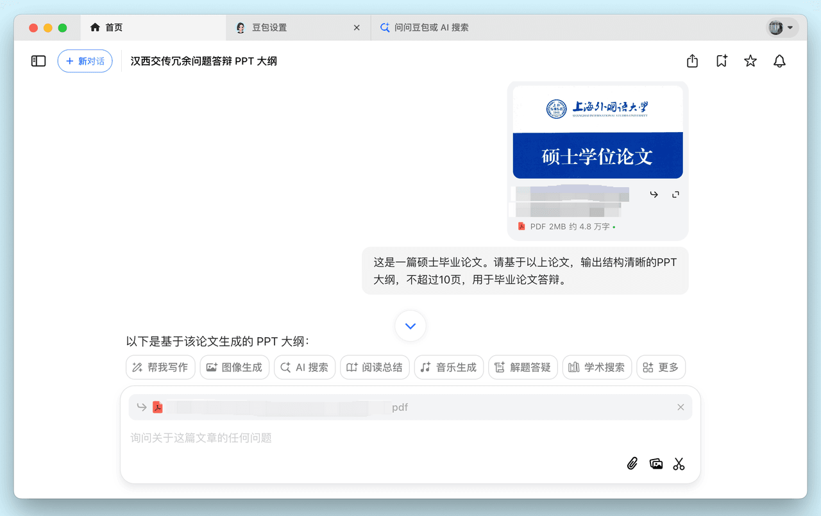Click the paperclip attach file icon

(632, 463)
